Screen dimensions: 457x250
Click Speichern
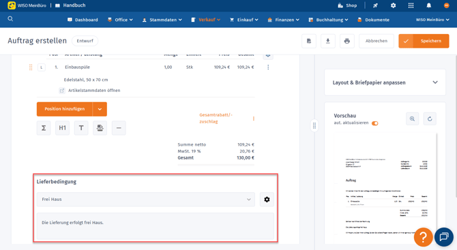424,41
